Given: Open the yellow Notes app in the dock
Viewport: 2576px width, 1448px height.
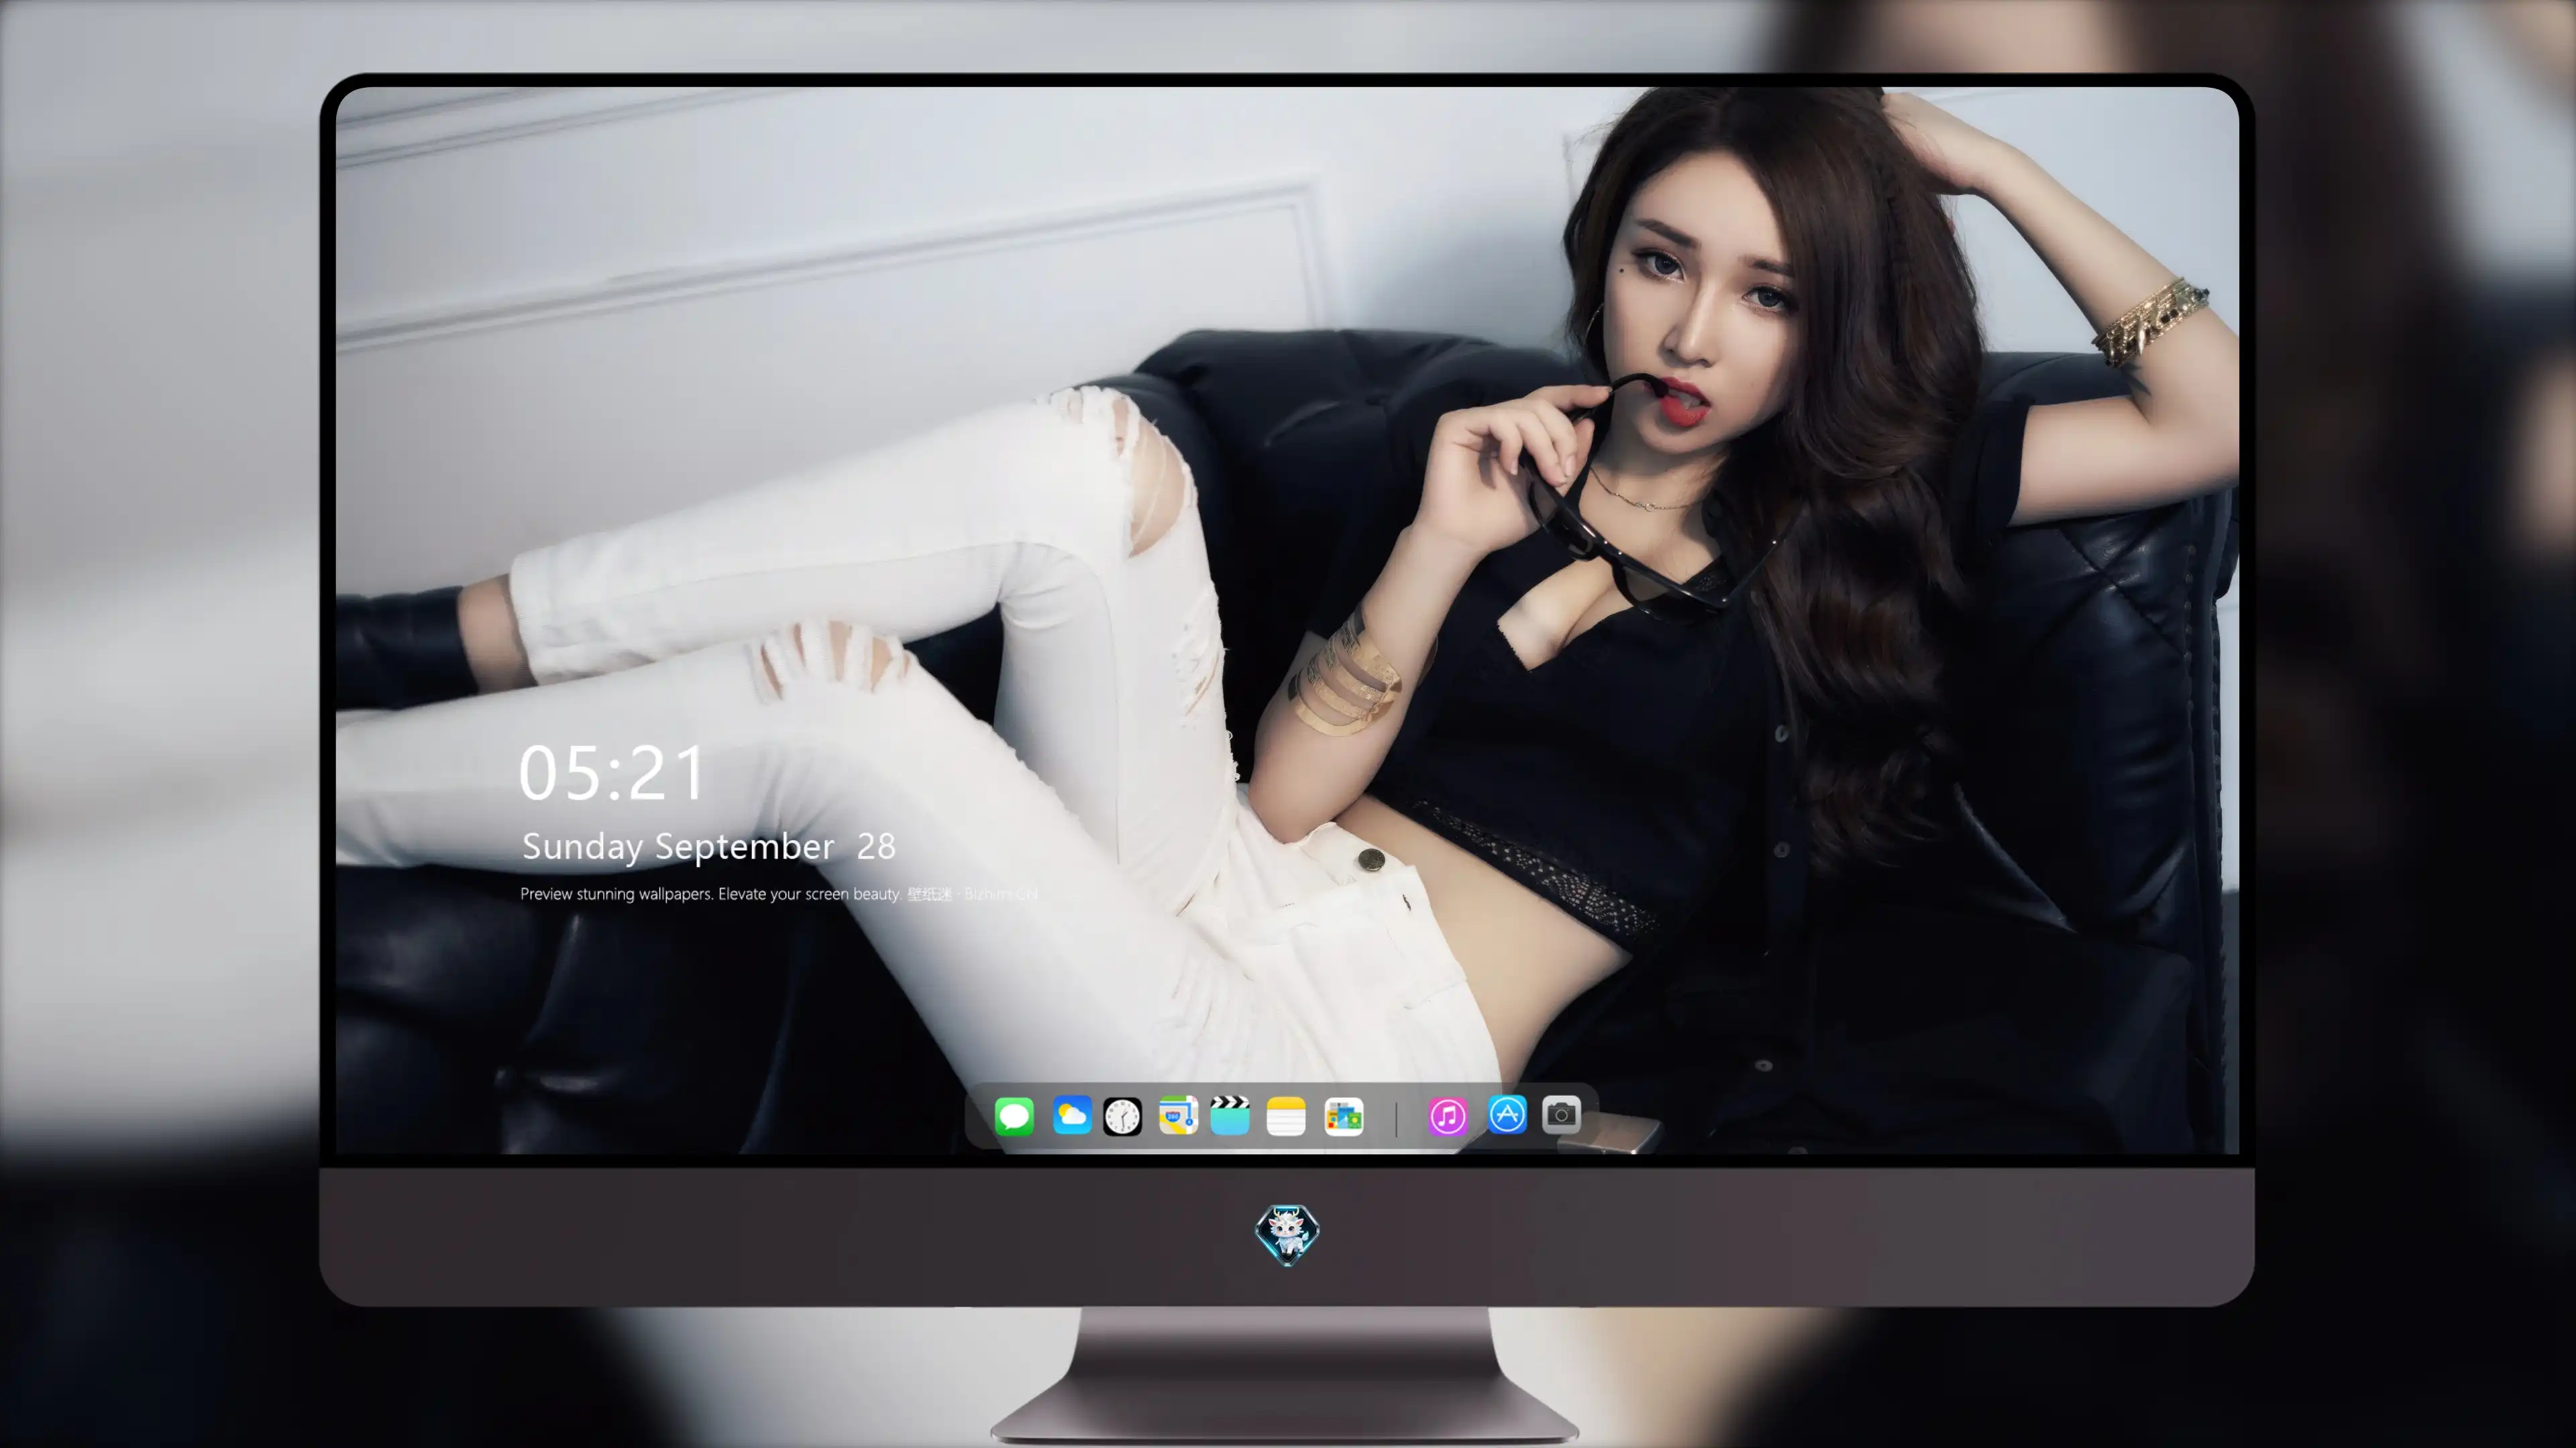Looking at the screenshot, I should 1286,1116.
